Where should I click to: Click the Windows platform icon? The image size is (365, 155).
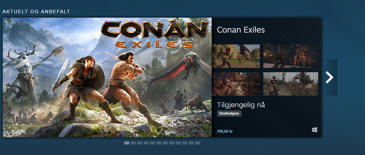[314, 130]
